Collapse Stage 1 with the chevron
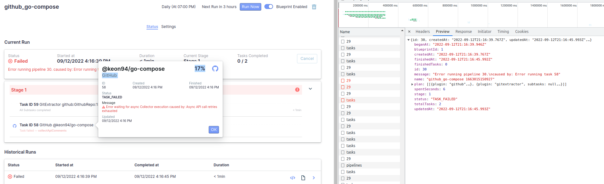This screenshot has height=184, width=604. (310, 89)
